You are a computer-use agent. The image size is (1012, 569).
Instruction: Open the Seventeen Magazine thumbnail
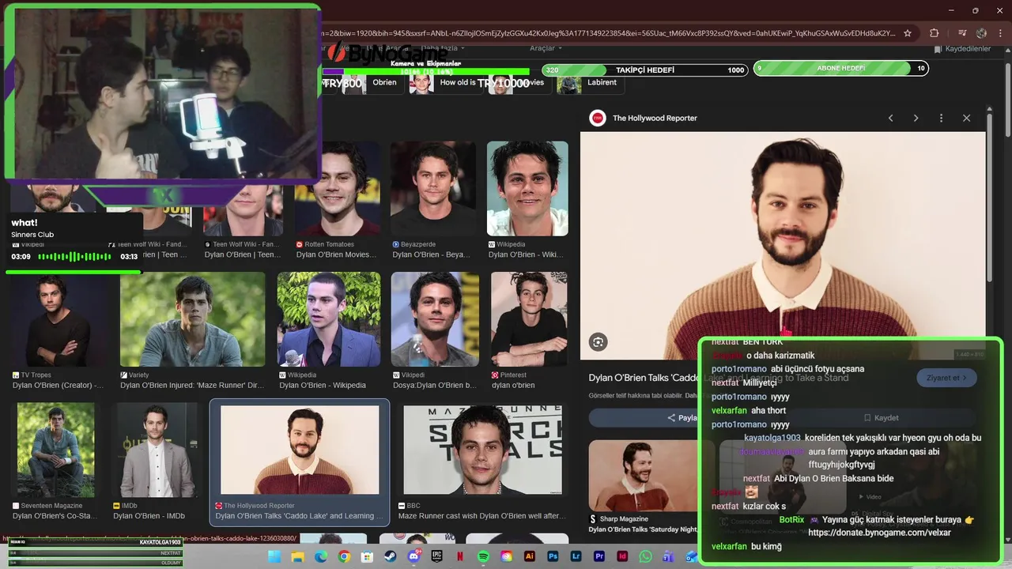[x=55, y=450]
